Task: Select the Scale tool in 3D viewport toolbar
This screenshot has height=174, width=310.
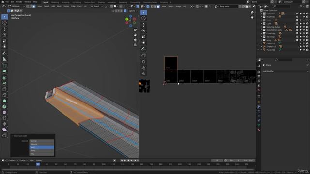Action: click(x=4, y=41)
